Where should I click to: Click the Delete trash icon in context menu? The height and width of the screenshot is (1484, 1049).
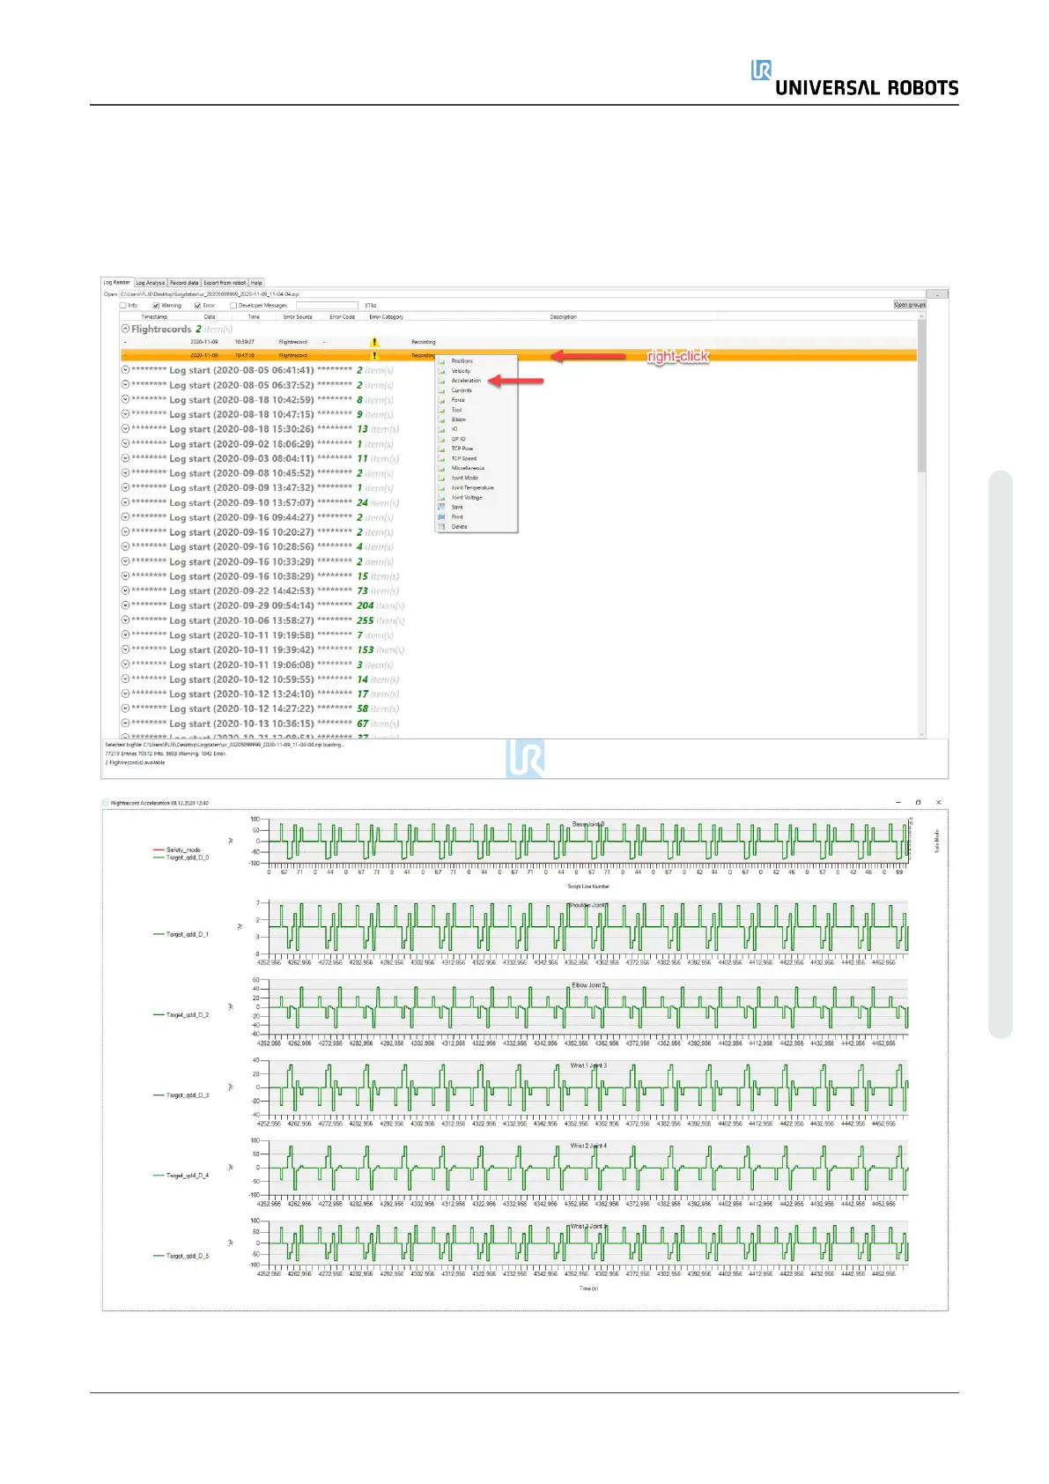point(442,527)
